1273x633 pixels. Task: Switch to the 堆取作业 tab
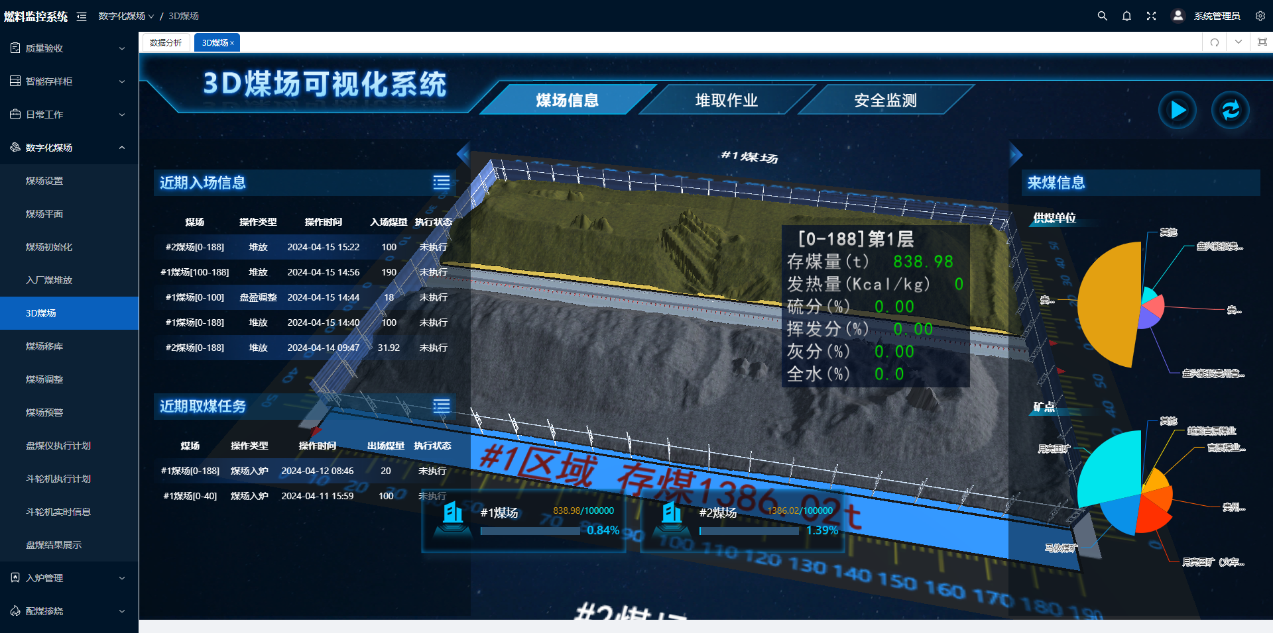coord(726,101)
